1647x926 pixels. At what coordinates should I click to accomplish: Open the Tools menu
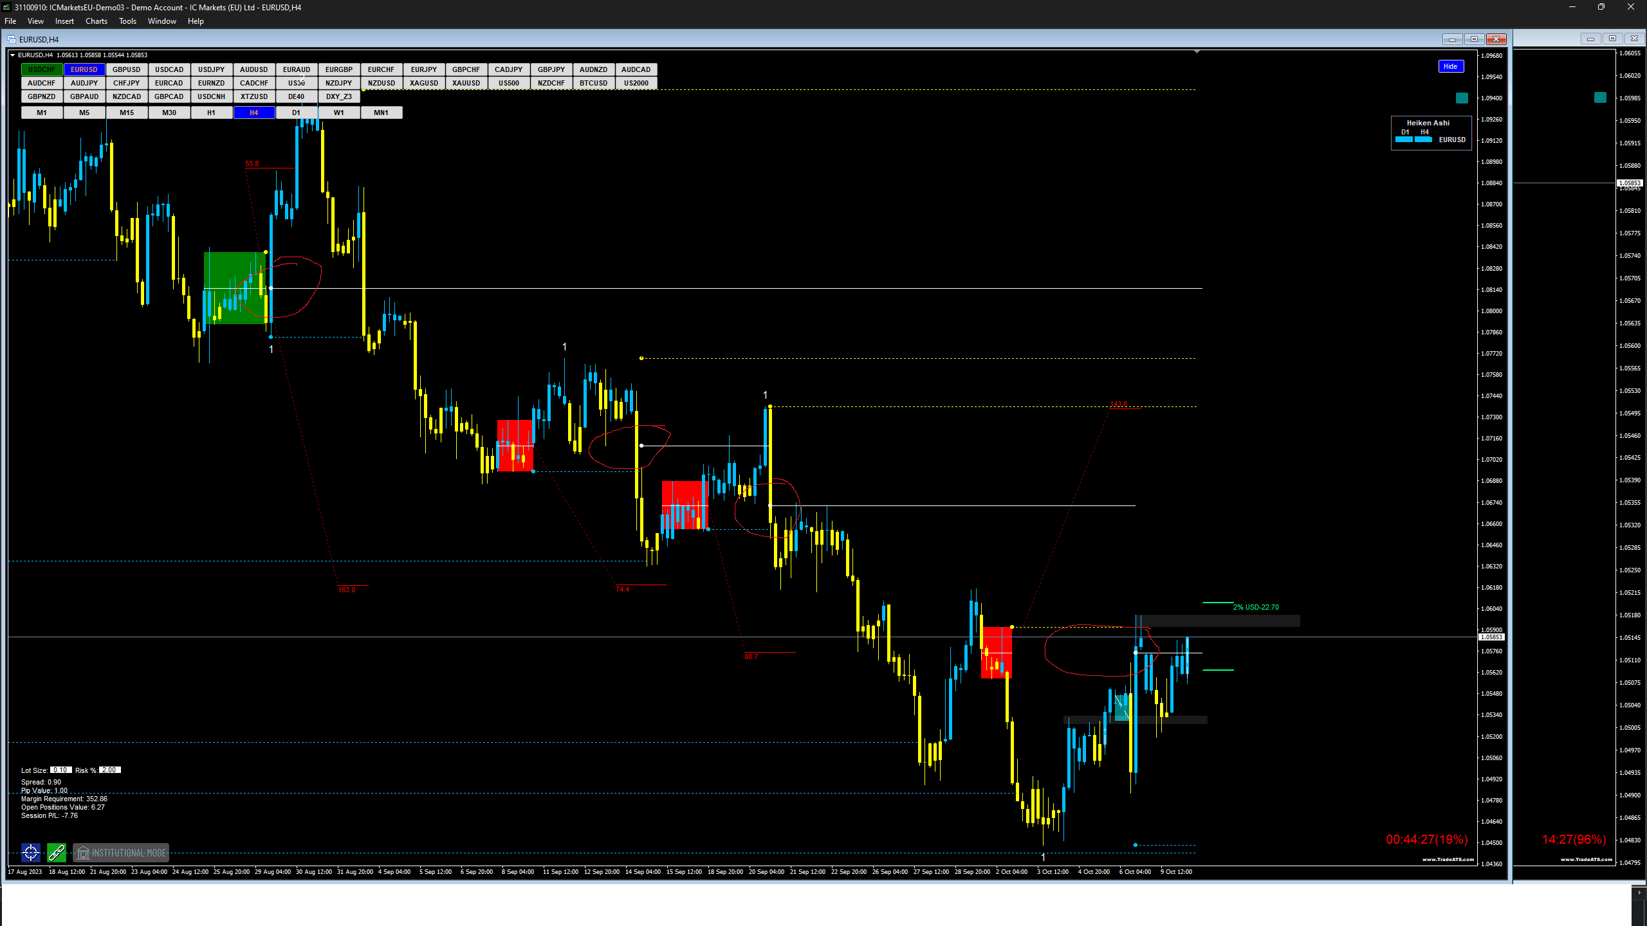[x=127, y=21]
